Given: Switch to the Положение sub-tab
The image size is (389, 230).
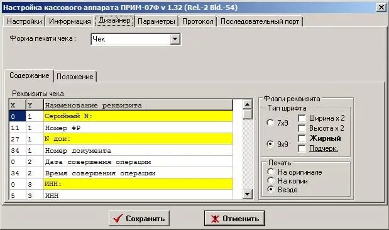Looking at the screenshot, I should pos(75,77).
